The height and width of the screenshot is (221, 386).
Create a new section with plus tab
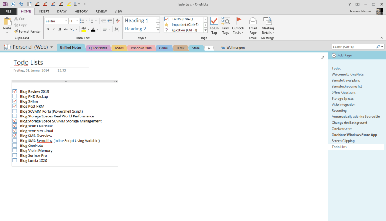[x=209, y=48]
